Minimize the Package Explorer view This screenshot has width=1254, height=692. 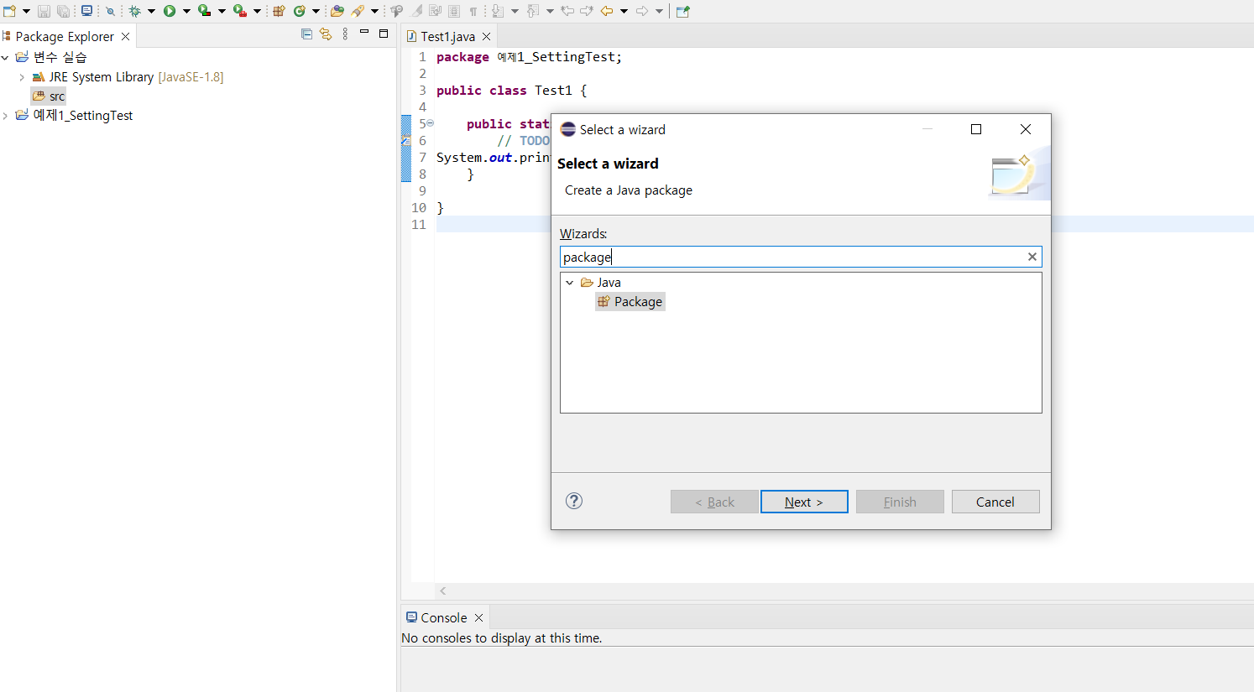(364, 33)
